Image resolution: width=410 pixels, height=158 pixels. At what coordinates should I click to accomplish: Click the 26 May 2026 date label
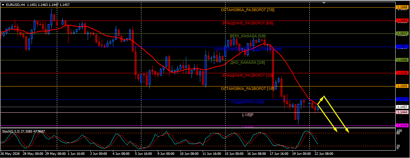tap(10, 154)
